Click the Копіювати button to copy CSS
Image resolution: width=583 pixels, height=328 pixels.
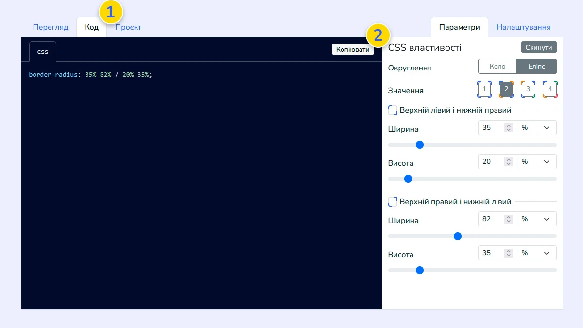tap(353, 49)
